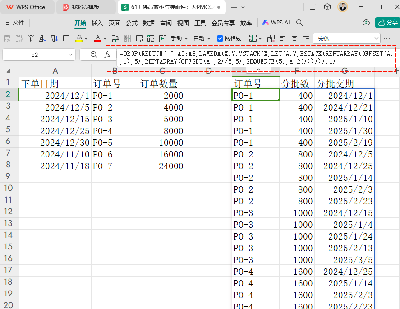Apply the red font color swatch

pyautogui.click(x=98, y=38)
